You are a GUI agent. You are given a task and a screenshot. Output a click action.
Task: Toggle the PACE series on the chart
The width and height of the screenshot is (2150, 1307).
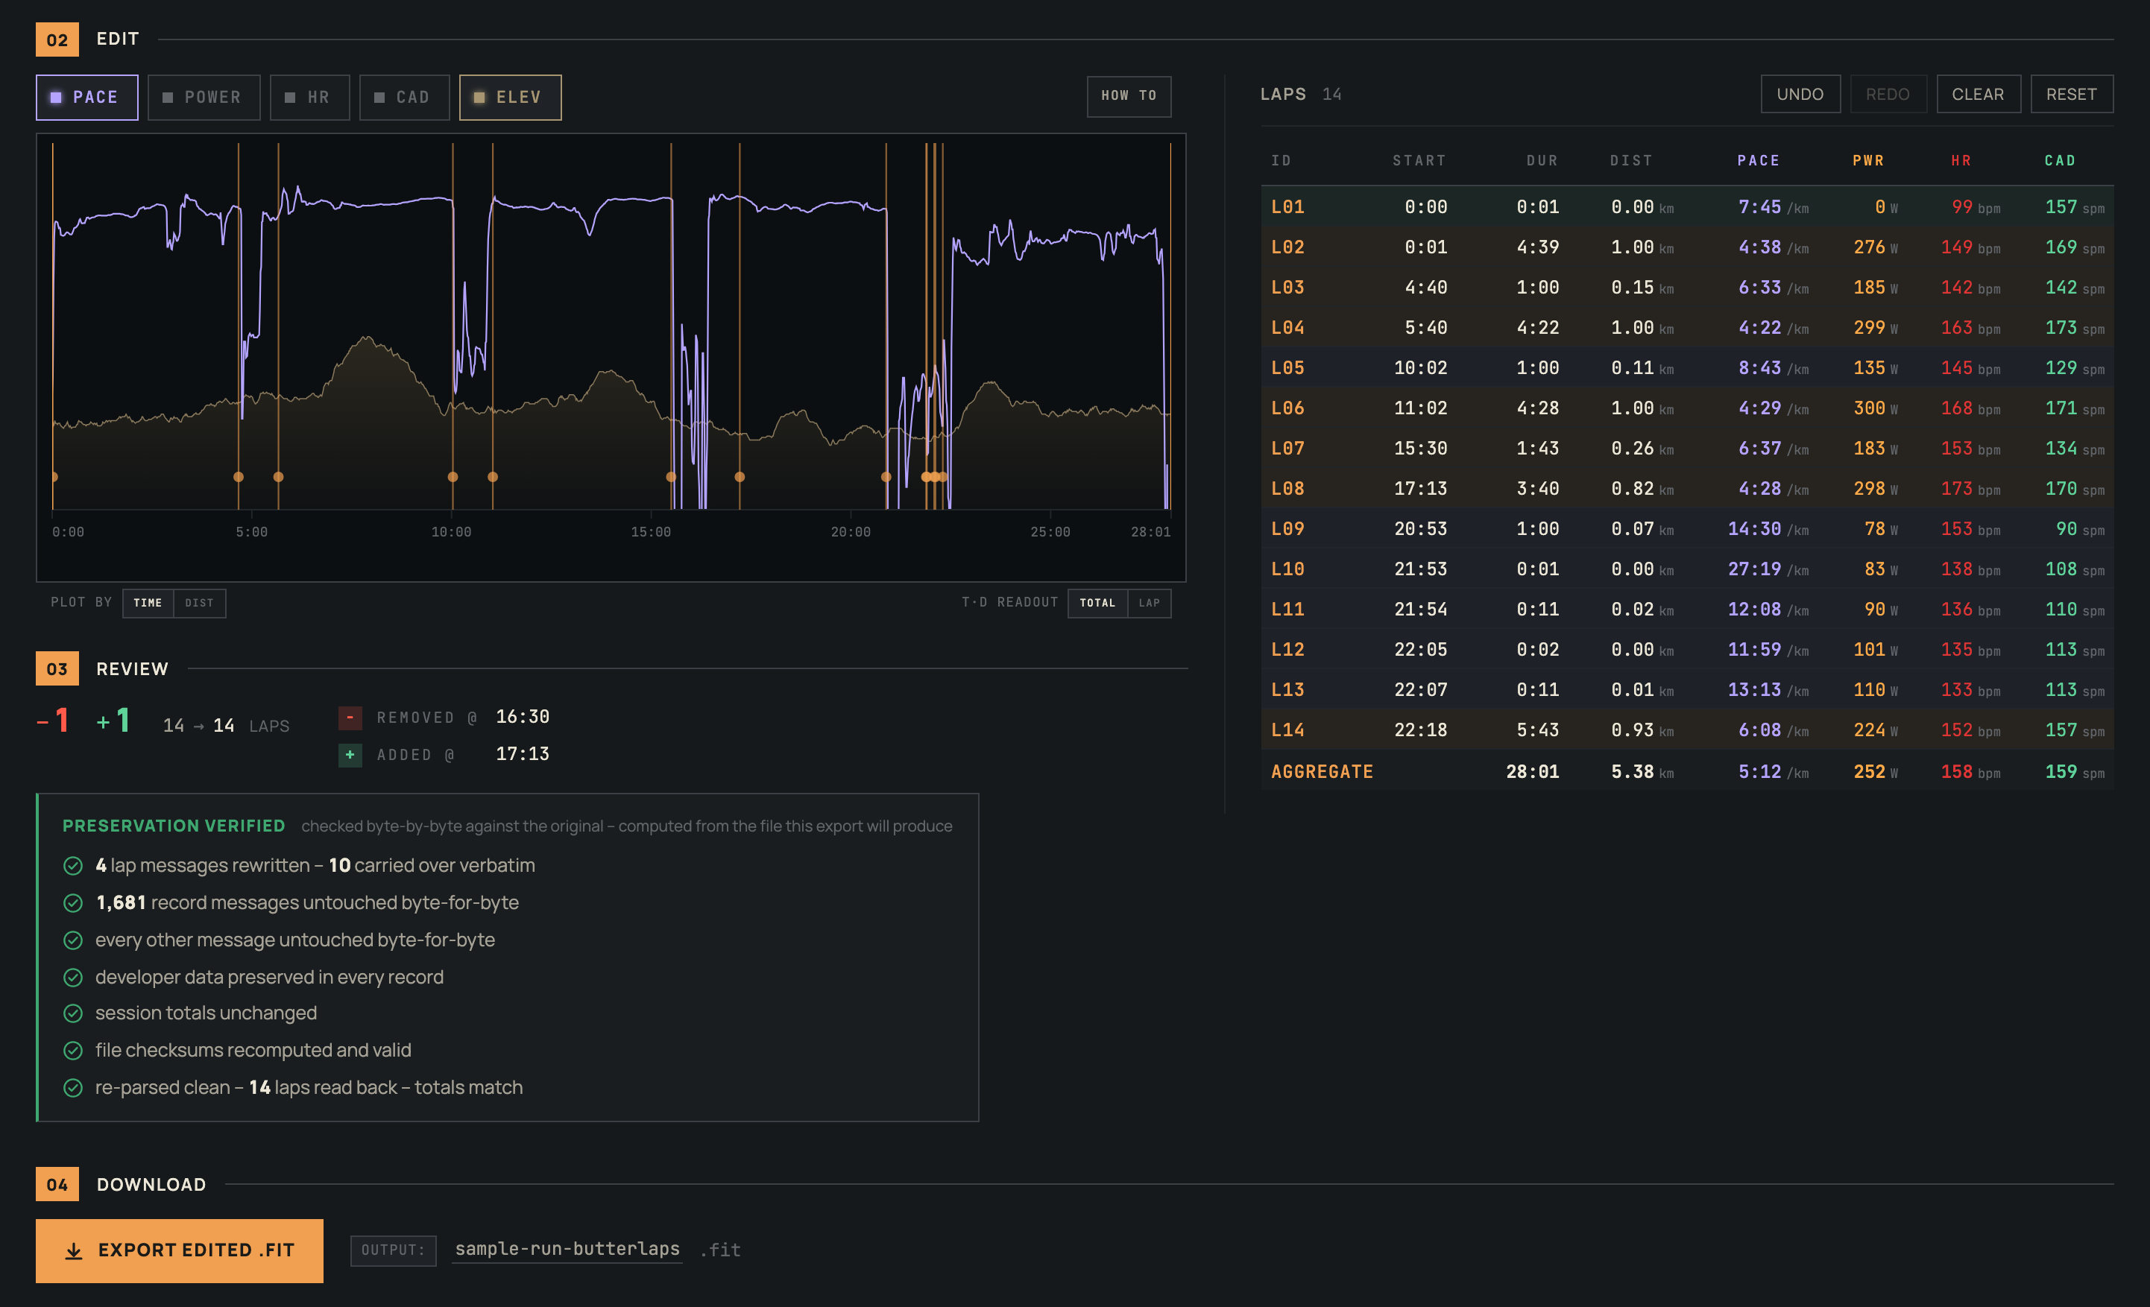[x=86, y=97]
